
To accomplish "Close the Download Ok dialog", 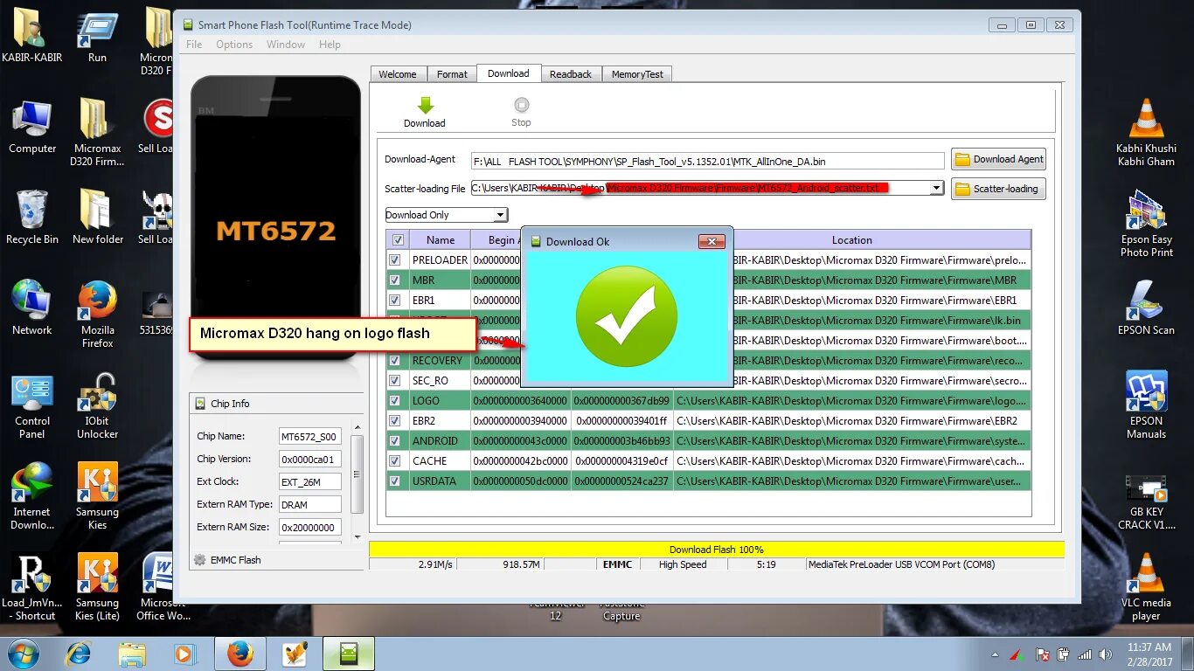I will (712, 241).
